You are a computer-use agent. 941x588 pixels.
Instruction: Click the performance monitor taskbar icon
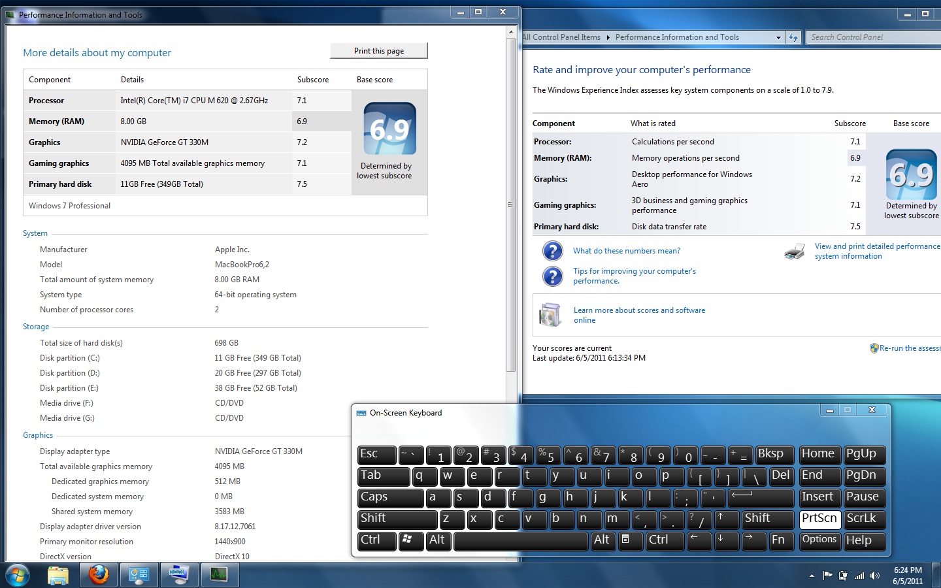coord(219,575)
